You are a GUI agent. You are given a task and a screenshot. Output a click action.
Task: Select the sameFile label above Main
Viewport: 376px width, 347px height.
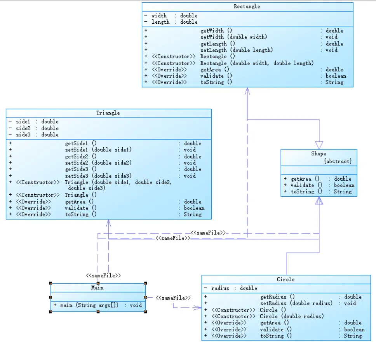point(103,276)
